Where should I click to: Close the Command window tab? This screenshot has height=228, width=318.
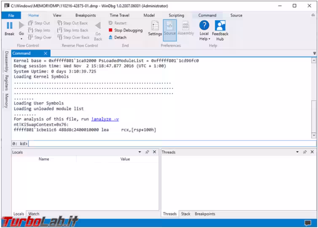(x=46, y=53)
